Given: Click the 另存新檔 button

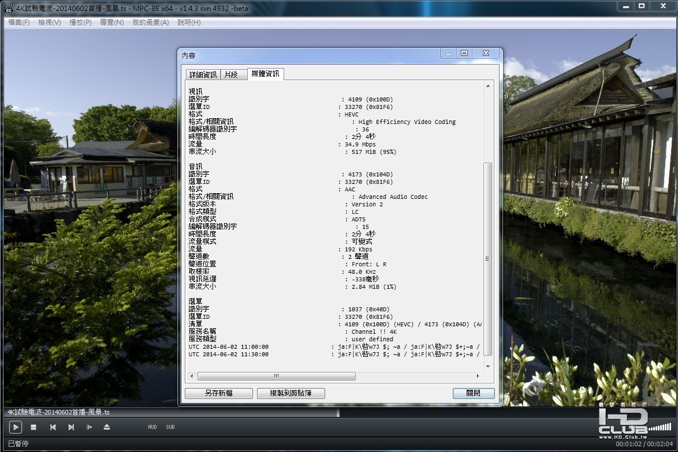Looking at the screenshot, I should tap(219, 393).
